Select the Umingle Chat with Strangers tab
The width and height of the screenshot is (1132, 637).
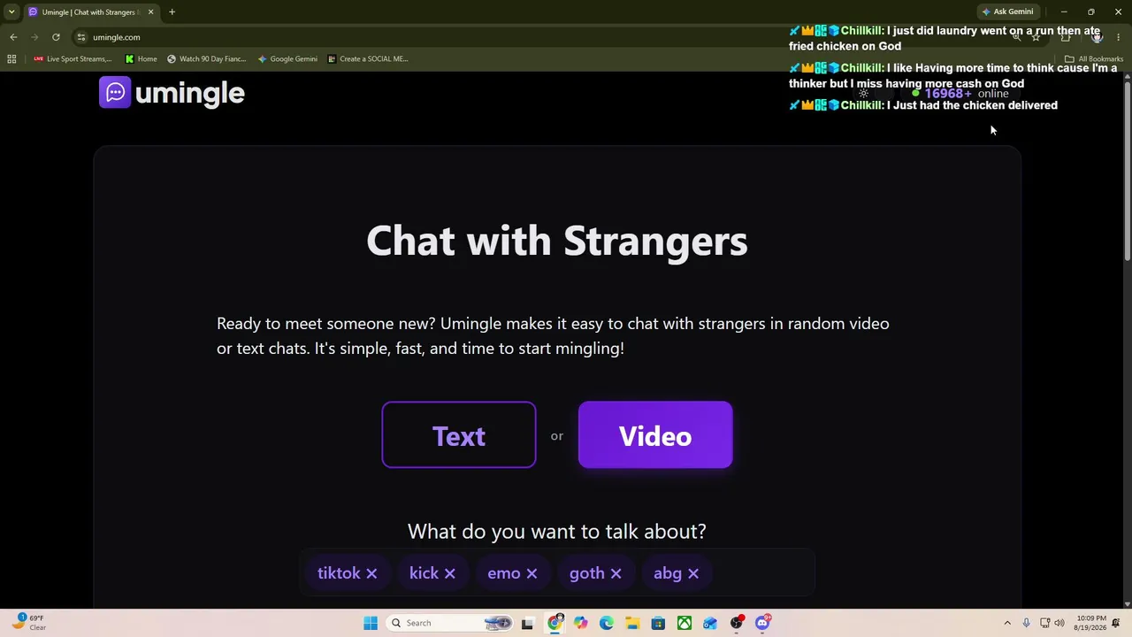[90, 12]
